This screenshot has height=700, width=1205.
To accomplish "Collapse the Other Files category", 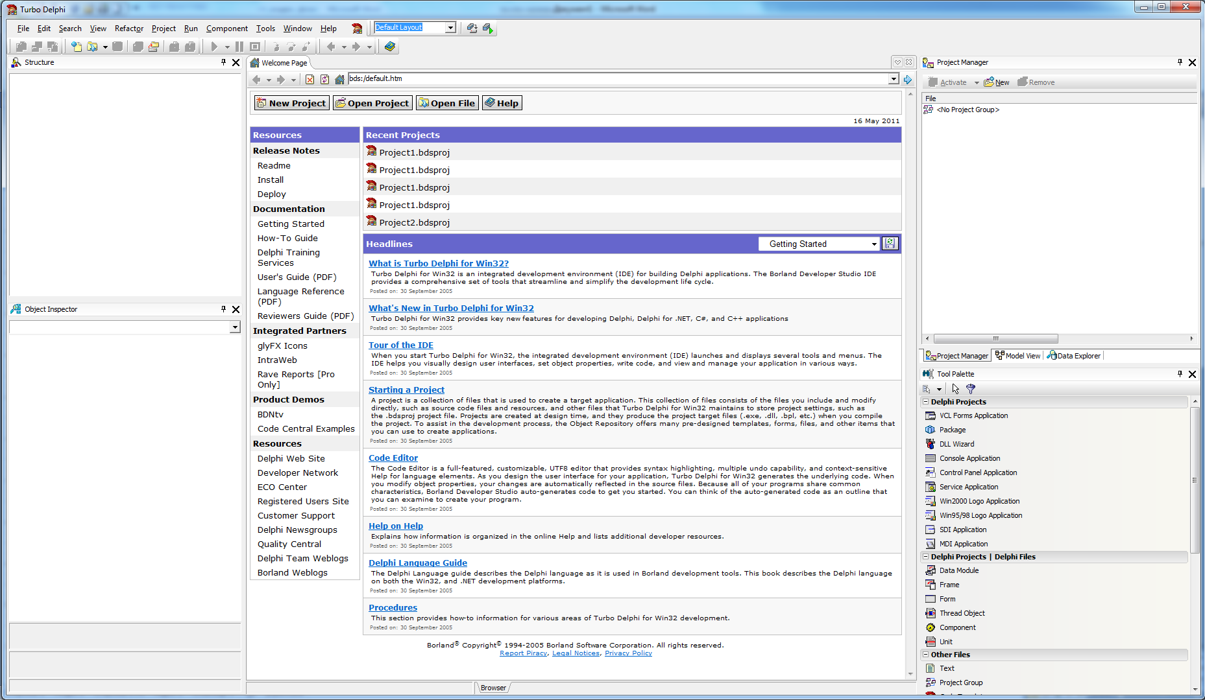I will coord(926,655).
